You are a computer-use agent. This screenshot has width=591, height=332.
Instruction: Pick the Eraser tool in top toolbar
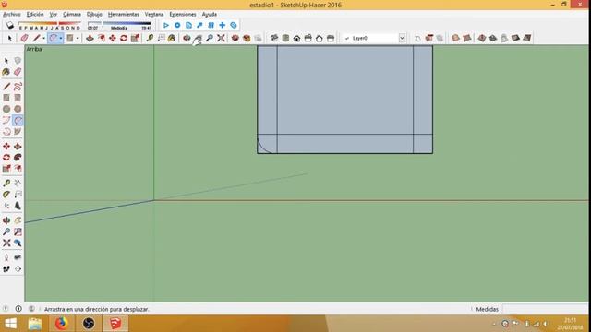click(25, 38)
